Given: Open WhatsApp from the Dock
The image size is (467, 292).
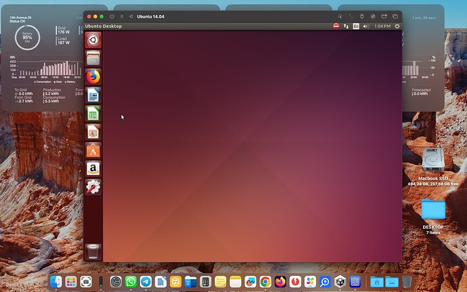Looking at the screenshot, I should (x=131, y=282).
